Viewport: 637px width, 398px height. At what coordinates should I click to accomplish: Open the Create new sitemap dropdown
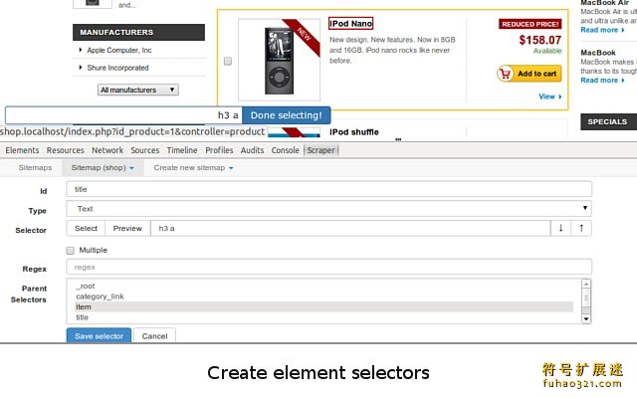click(193, 168)
